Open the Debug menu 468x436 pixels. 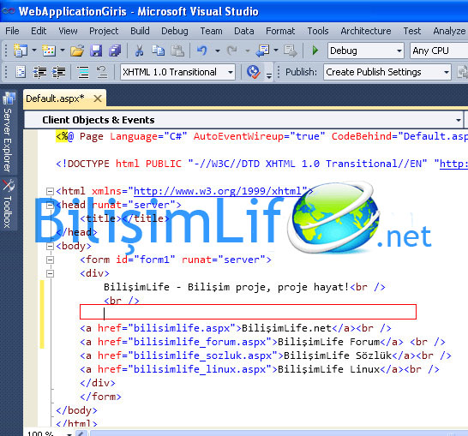click(175, 31)
